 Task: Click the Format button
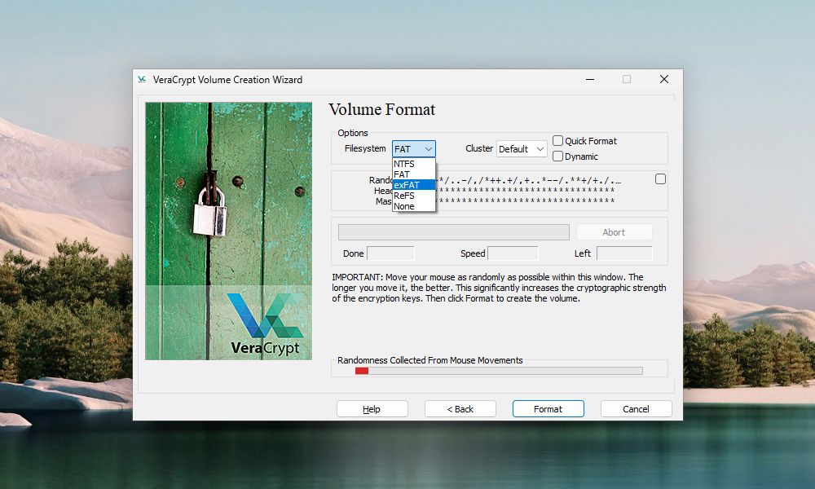[548, 408]
